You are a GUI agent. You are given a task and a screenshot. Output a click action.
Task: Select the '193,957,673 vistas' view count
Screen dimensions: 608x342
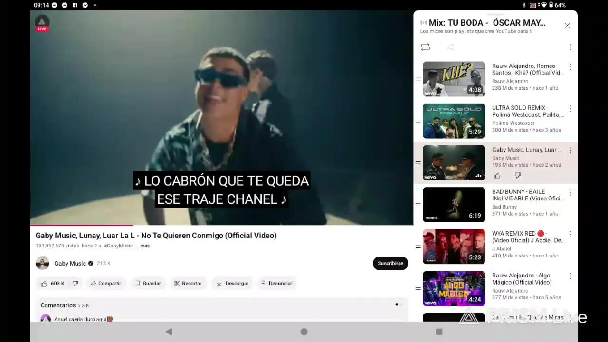(x=57, y=246)
